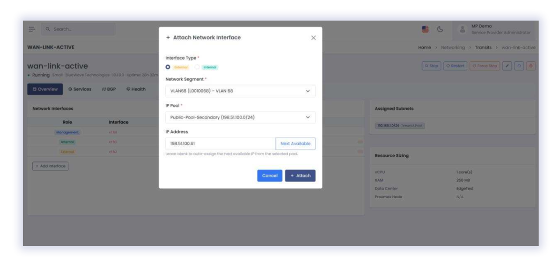This screenshot has width=557, height=267.
Task: Toggle dark mode with the moon icon
Action: tap(440, 29)
